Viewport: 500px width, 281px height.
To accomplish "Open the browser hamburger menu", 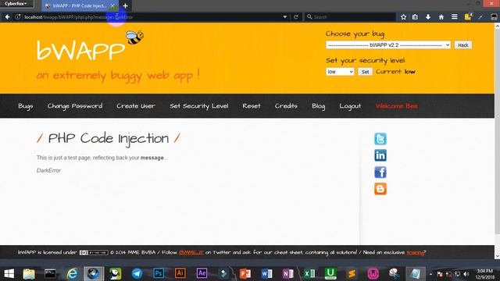I will point(455,17).
